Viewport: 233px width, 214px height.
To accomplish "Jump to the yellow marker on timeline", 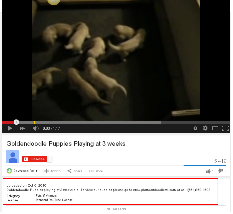I will (x=35, y=122).
